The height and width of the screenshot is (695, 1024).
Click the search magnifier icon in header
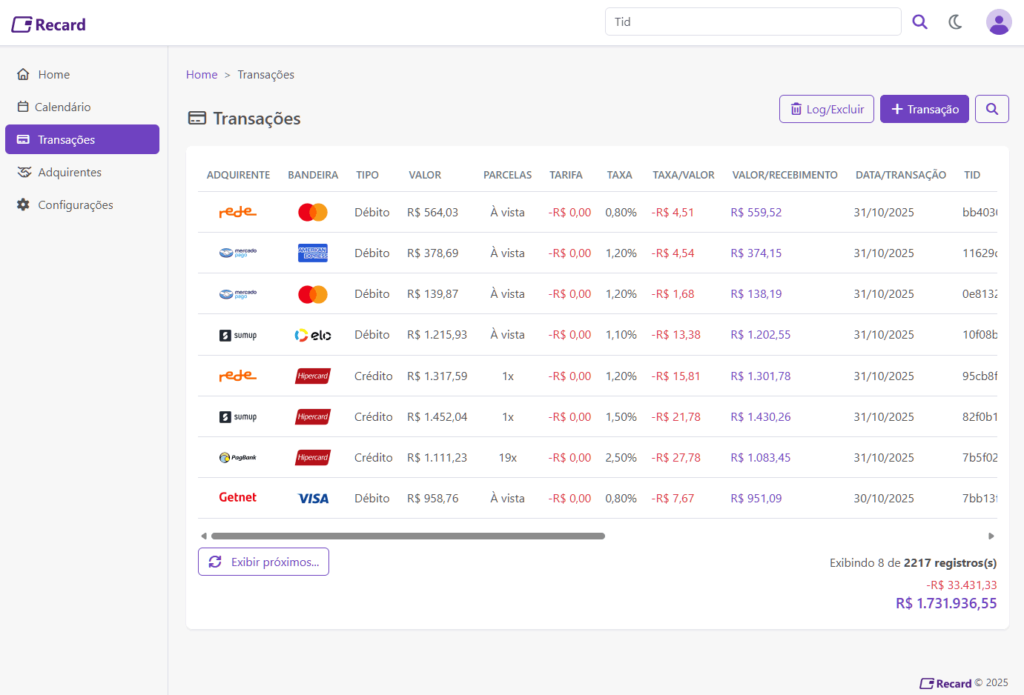coord(919,22)
